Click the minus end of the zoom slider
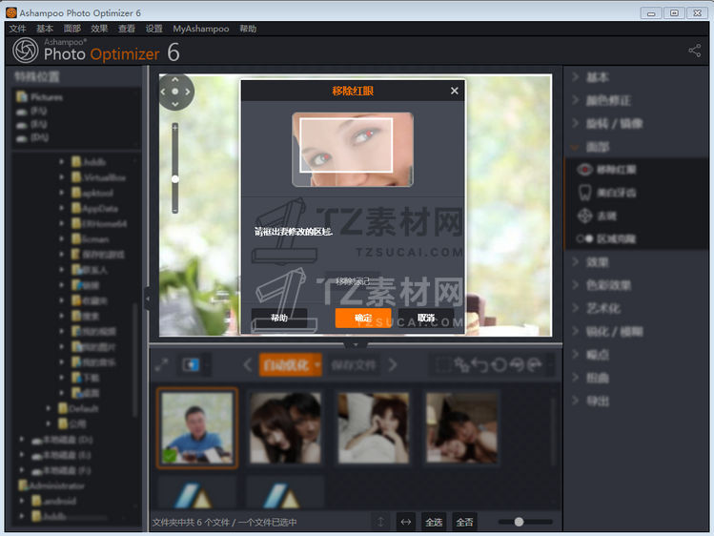714x536 pixels. pos(175,210)
